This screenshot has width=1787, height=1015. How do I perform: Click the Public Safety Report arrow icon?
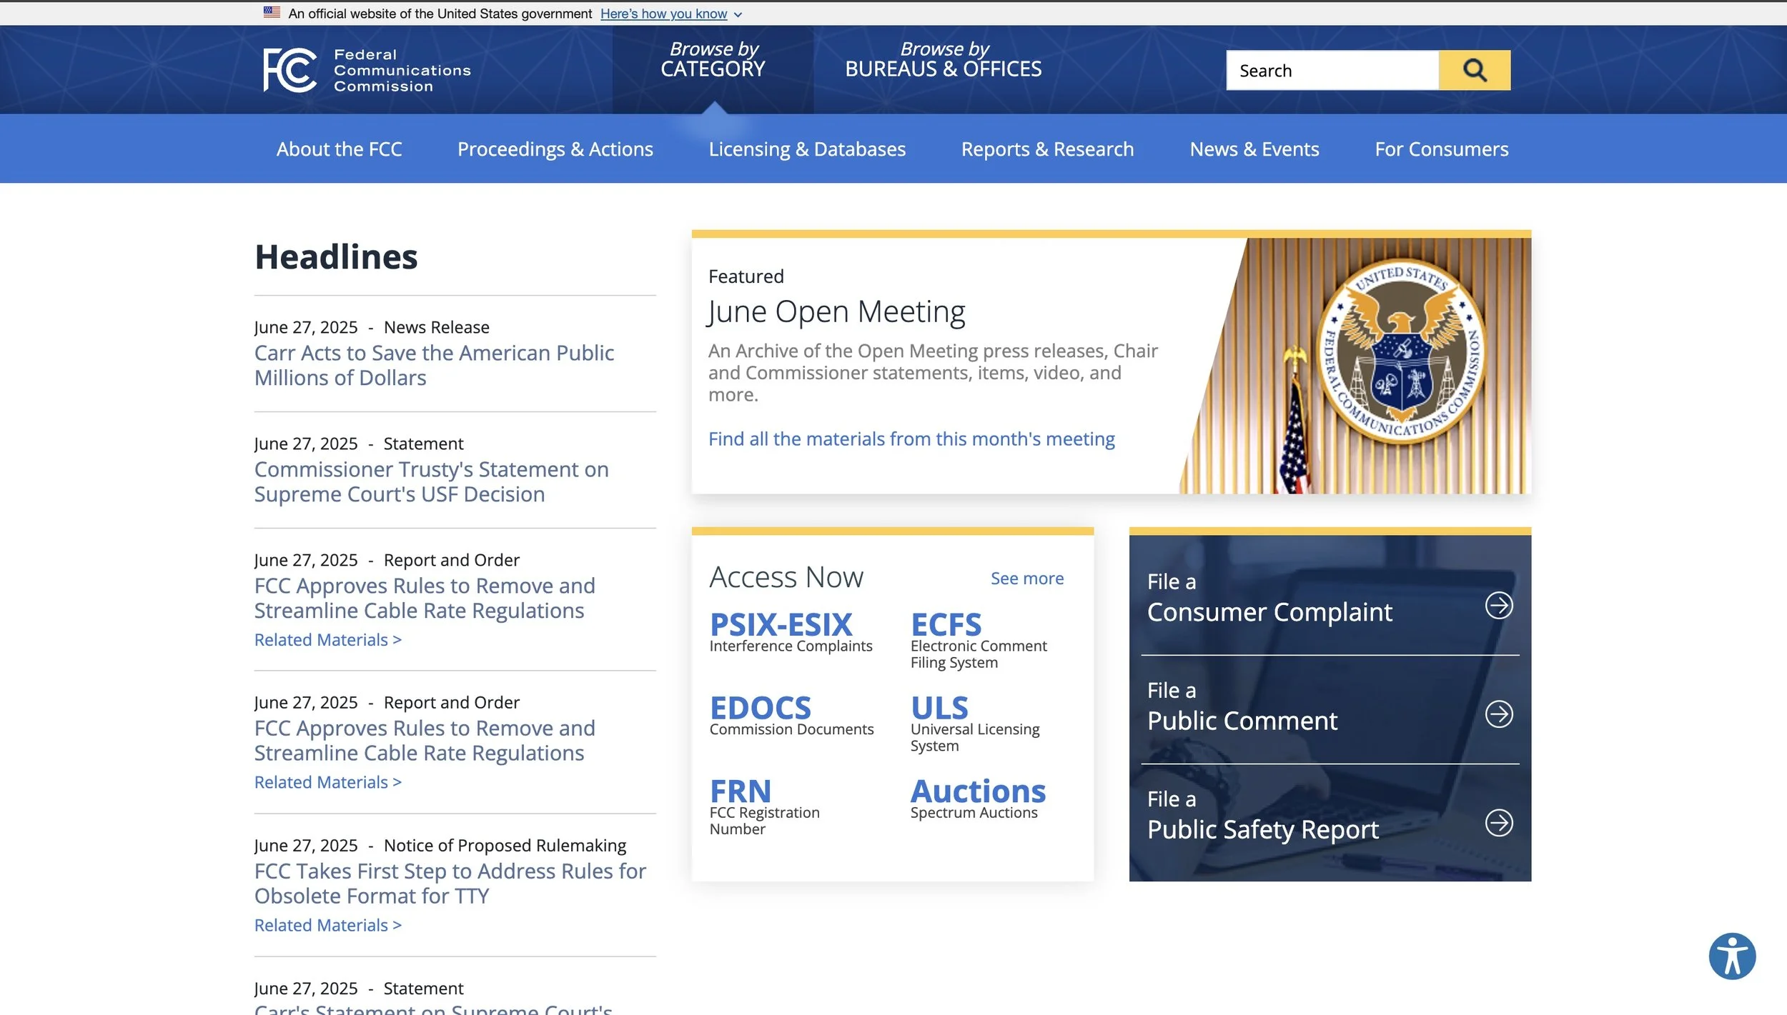(x=1498, y=822)
